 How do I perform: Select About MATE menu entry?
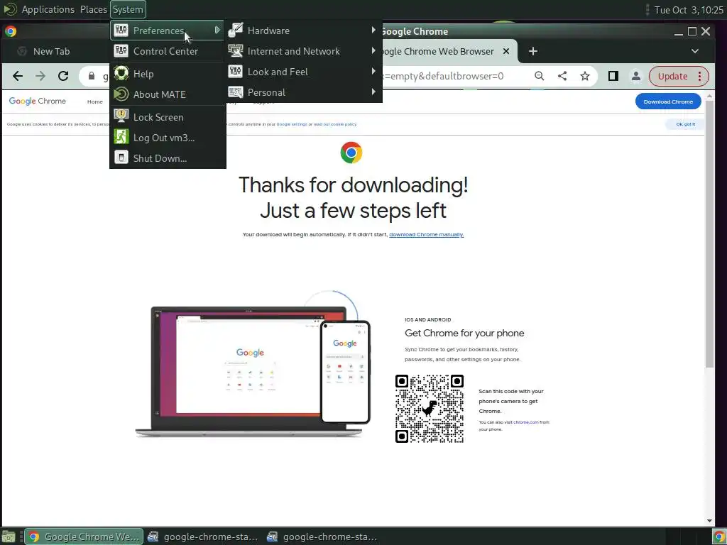pos(168,94)
